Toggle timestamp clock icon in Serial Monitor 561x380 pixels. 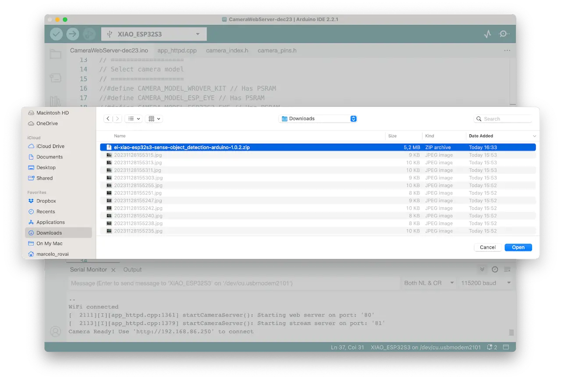click(x=495, y=270)
